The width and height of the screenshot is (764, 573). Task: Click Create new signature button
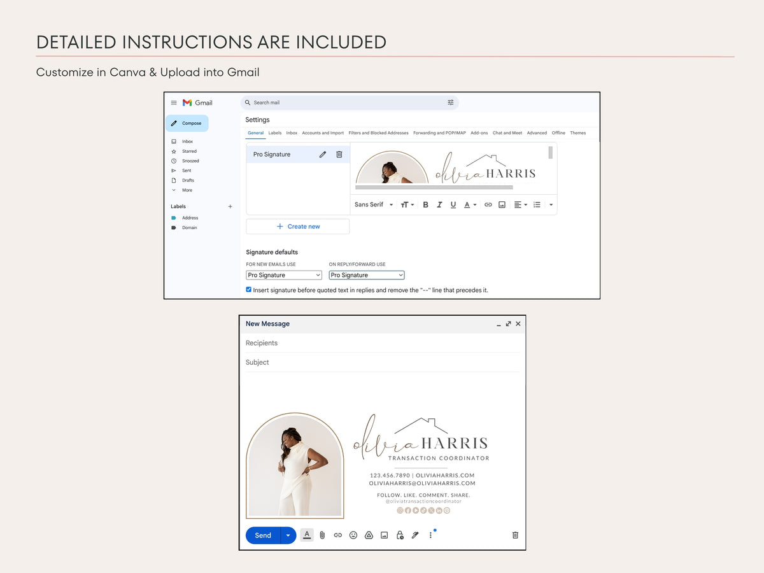(298, 227)
